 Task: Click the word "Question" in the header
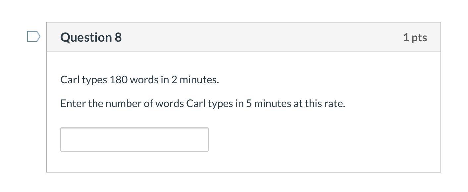tap(86, 37)
